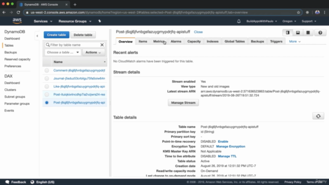
Task: Click the globe language icon
Action: point(32,182)
